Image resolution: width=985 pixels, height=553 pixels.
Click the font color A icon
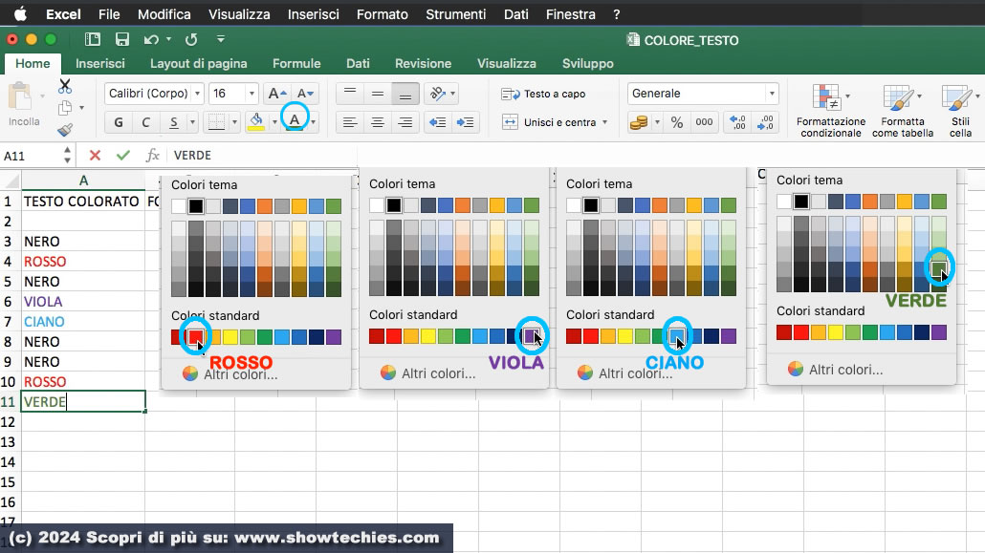click(x=294, y=120)
